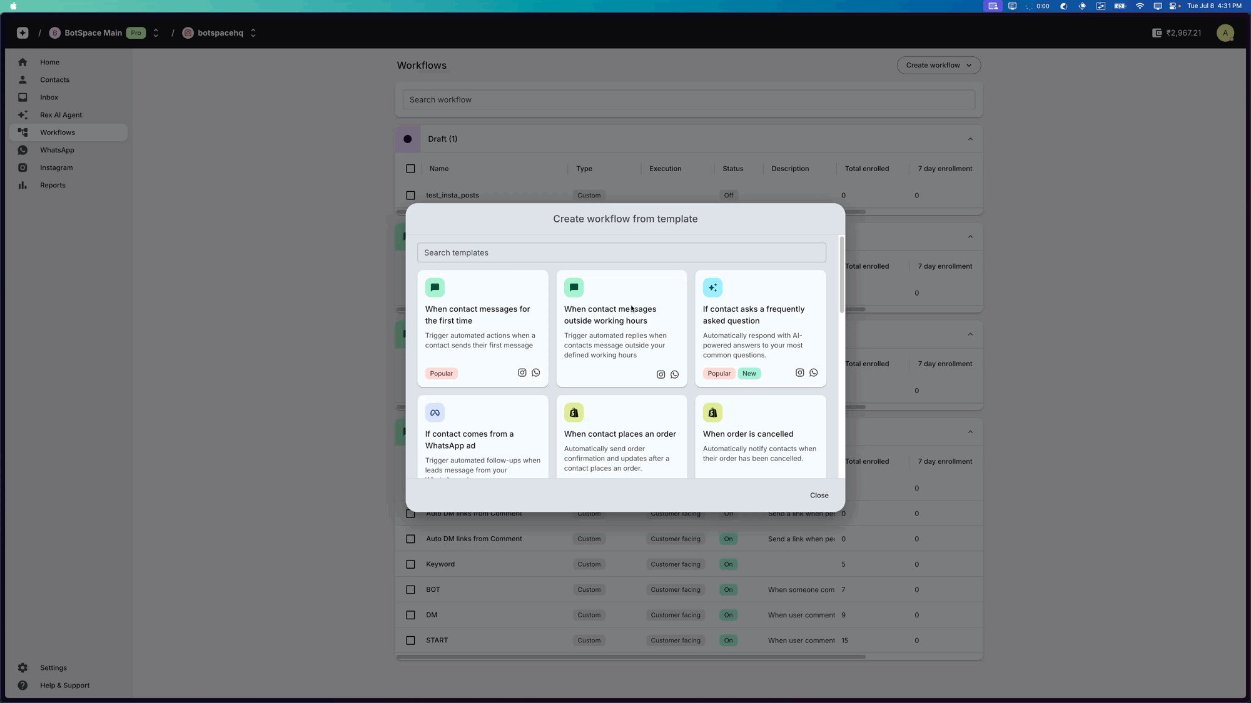Collapse the Draft (1) section chevron
This screenshot has width=1251, height=703.
(970, 139)
